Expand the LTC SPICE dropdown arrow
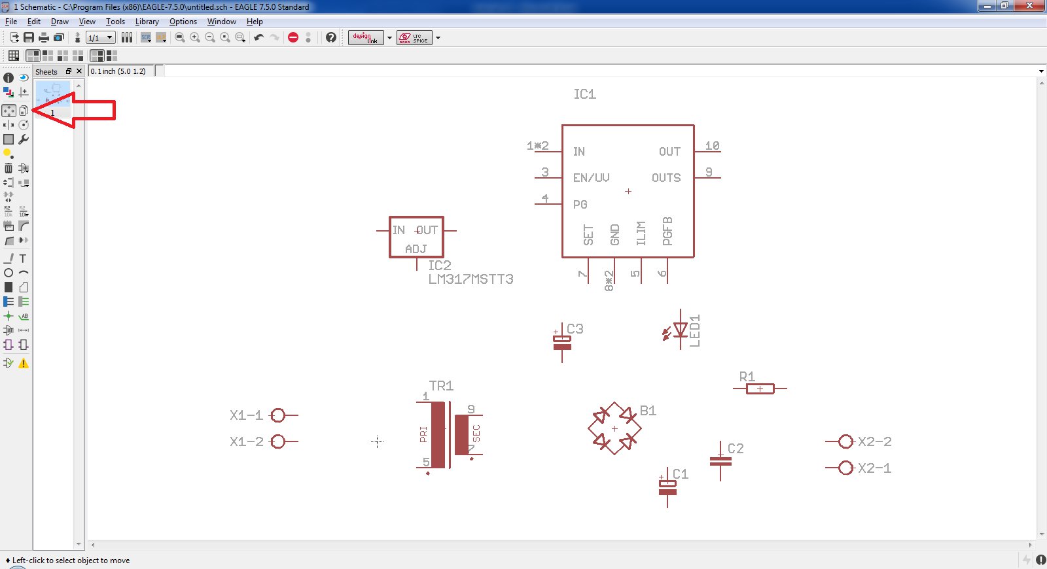The image size is (1047, 569). (438, 37)
